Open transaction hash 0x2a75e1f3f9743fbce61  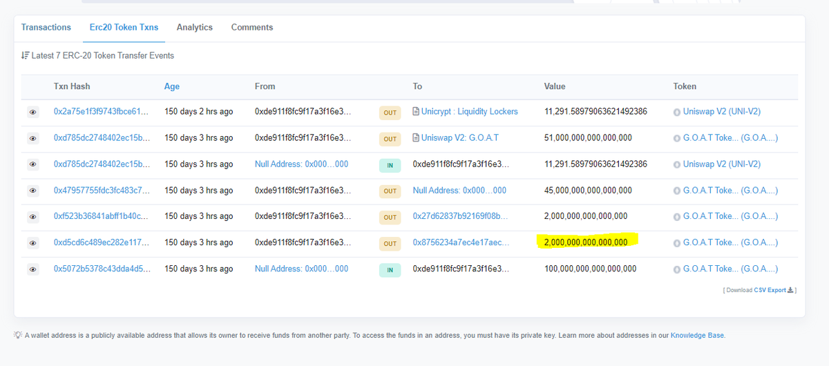tap(101, 111)
